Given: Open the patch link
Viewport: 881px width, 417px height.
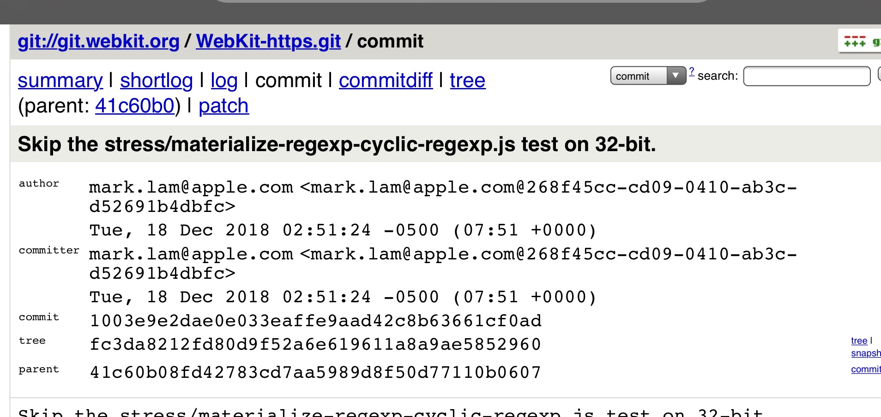Looking at the screenshot, I should pyautogui.click(x=223, y=106).
